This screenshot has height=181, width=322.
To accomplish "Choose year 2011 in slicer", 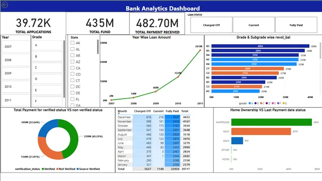I will click(x=16, y=100).
